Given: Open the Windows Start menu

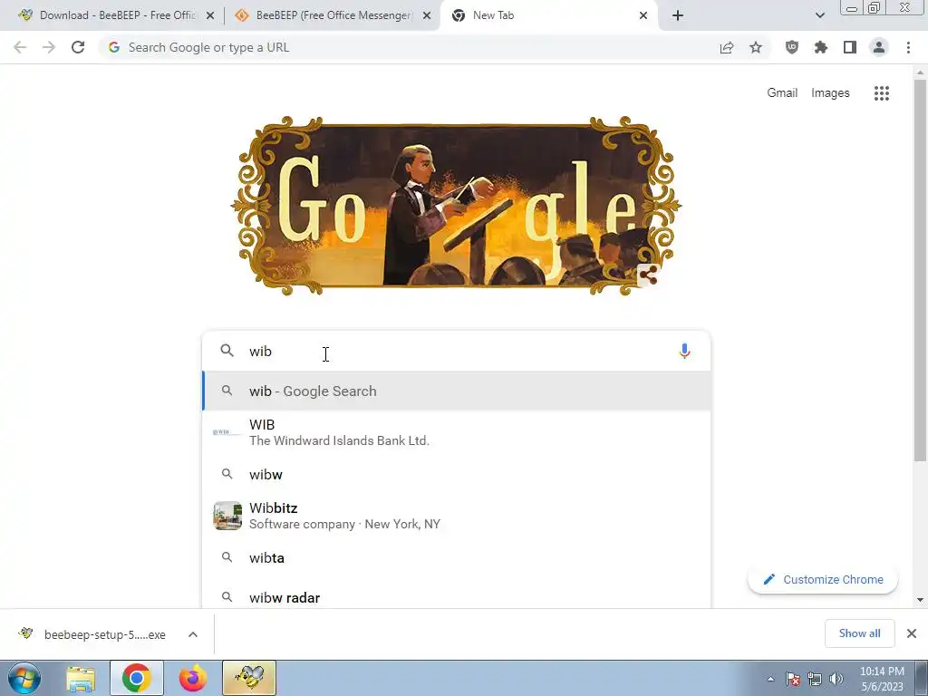Looking at the screenshot, I should (24, 678).
